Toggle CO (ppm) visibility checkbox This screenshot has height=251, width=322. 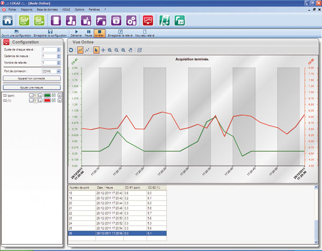pos(54,95)
